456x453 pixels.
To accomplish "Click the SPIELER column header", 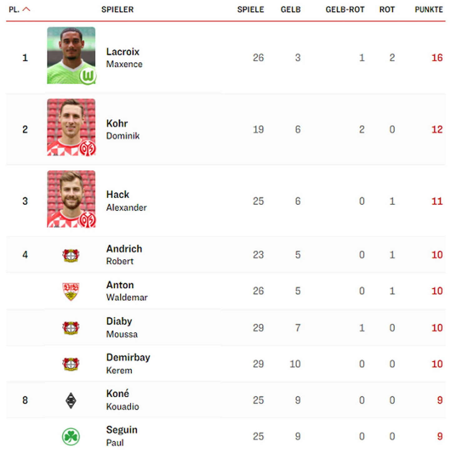I will point(117,10).
